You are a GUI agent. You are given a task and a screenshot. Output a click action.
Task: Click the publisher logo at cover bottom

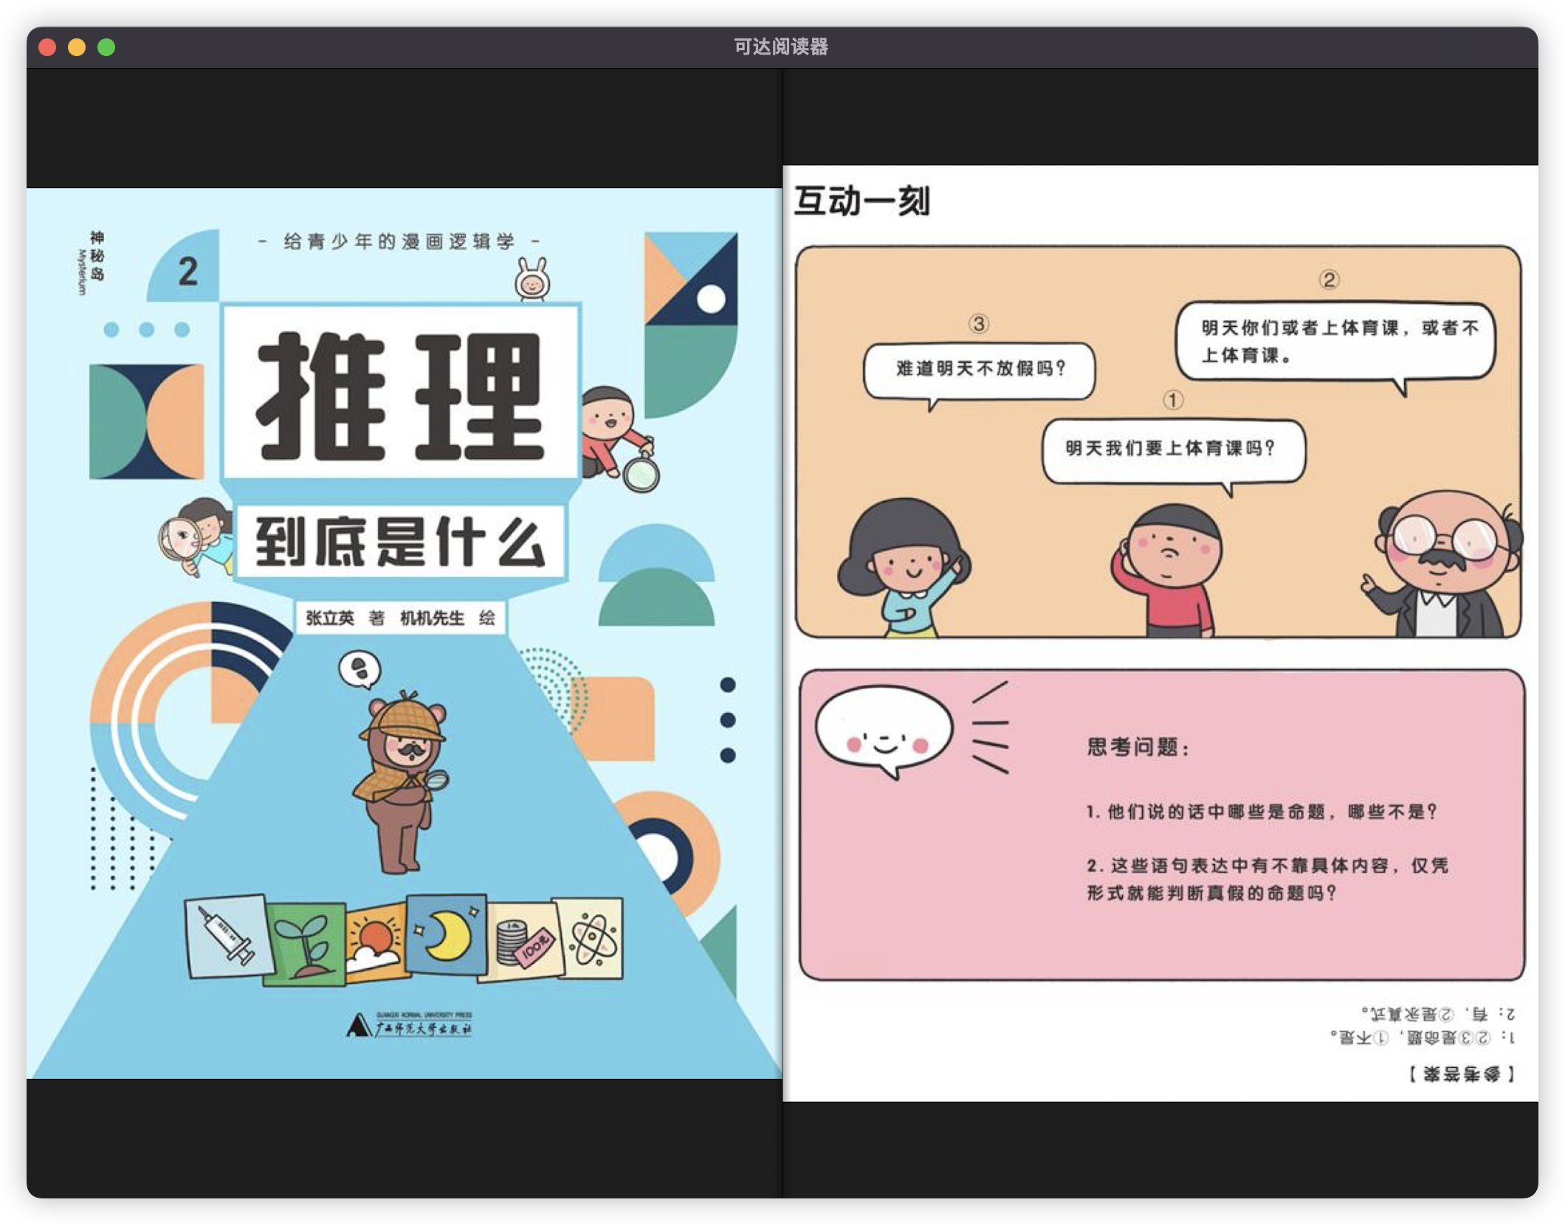click(410, 1024)
